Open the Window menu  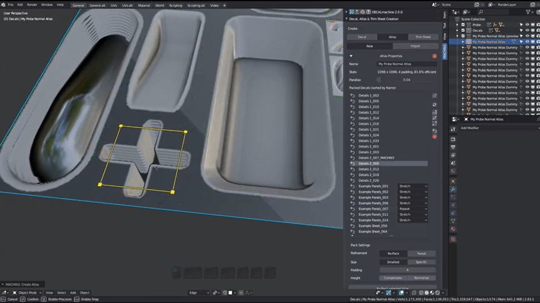pyautogui.click(x=47, y=5)
